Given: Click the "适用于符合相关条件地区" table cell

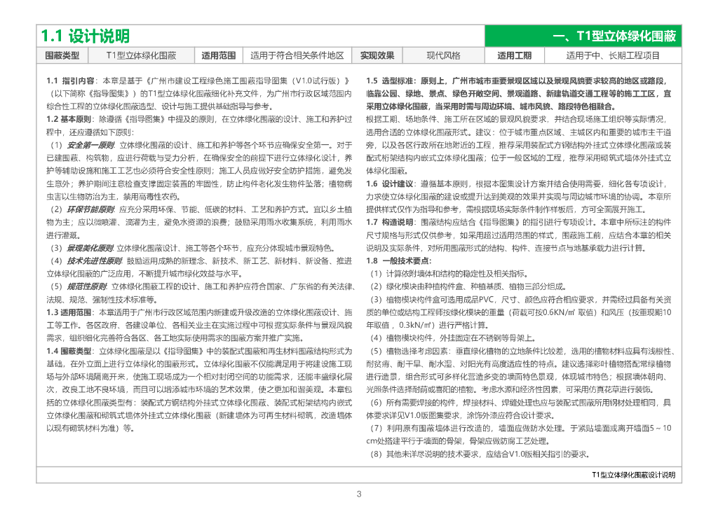Looking at the screenshot, I should (297, 56).
